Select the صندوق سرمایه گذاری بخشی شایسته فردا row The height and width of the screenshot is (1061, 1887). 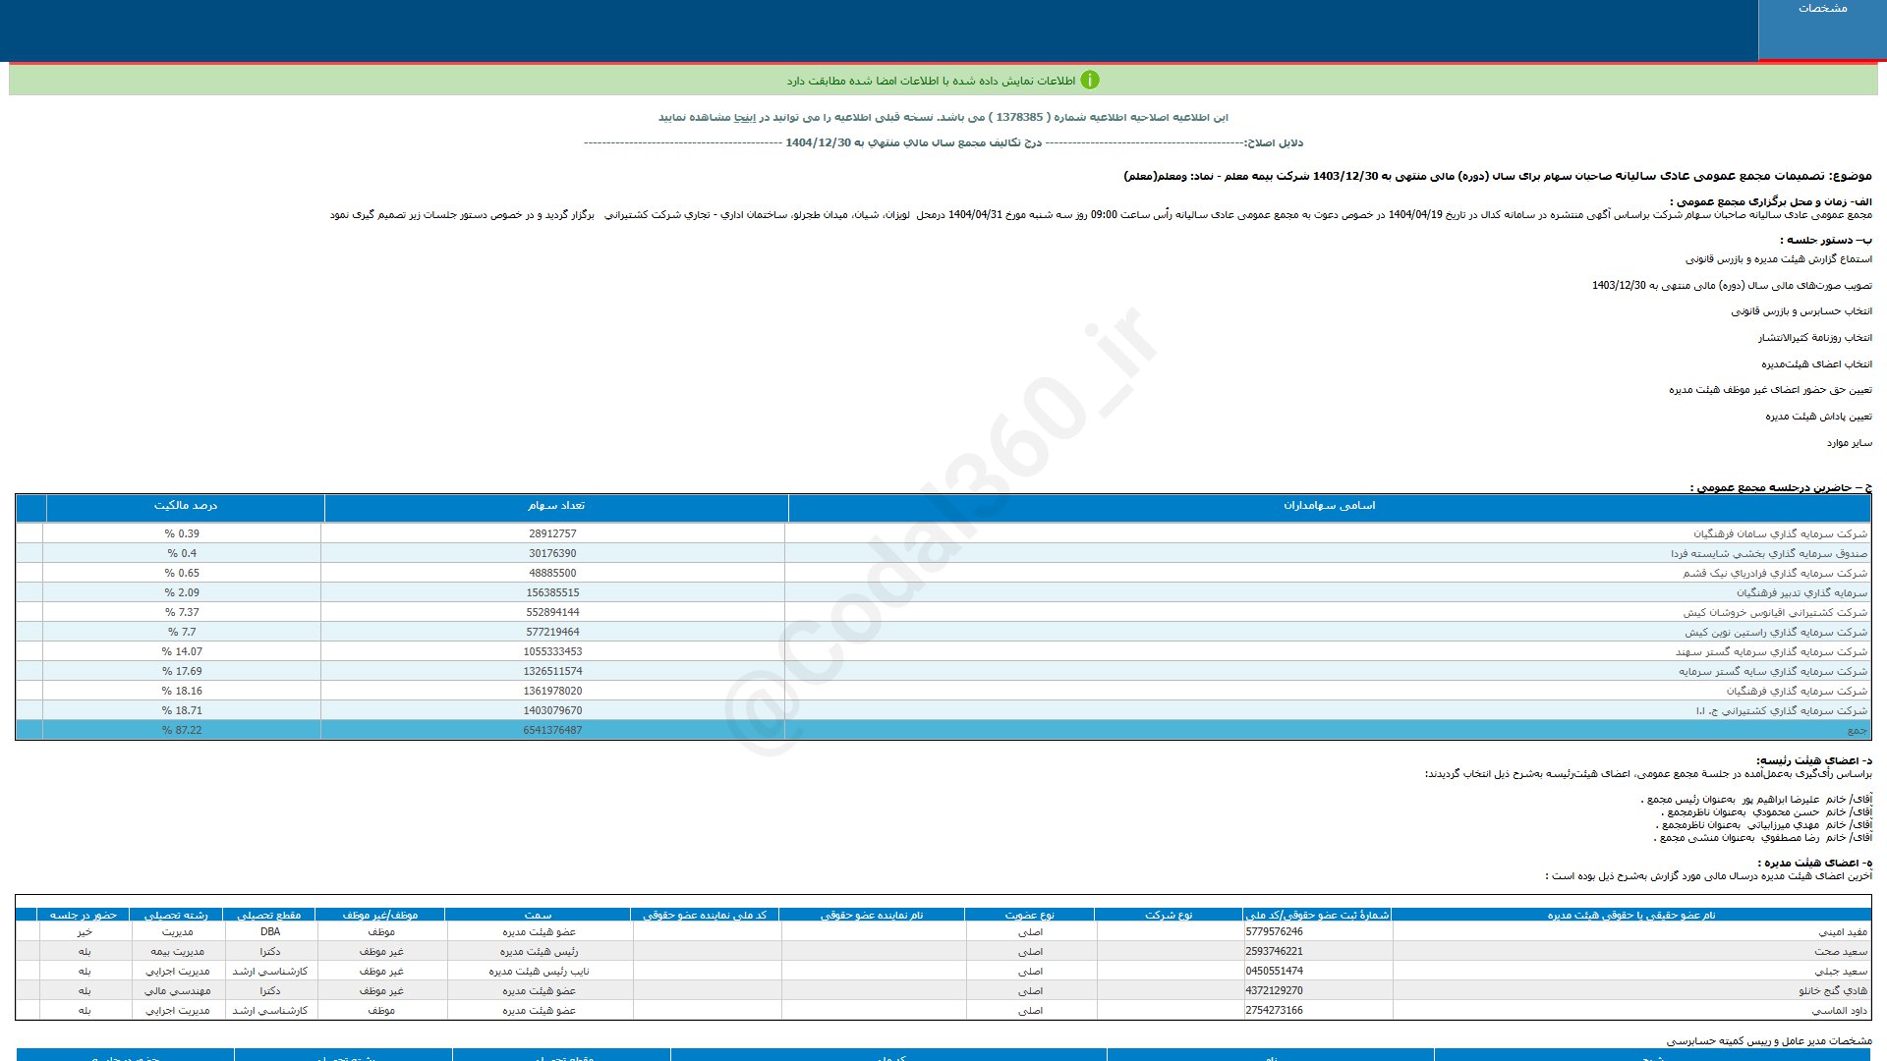pos(1769,554)
